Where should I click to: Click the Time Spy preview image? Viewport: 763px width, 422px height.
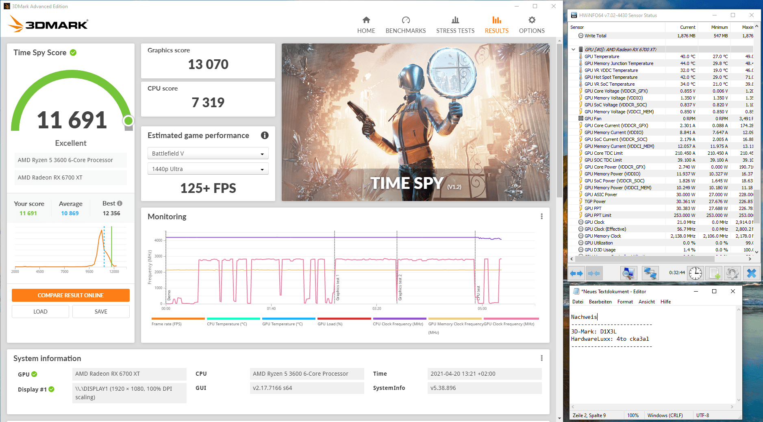[415, 122]
